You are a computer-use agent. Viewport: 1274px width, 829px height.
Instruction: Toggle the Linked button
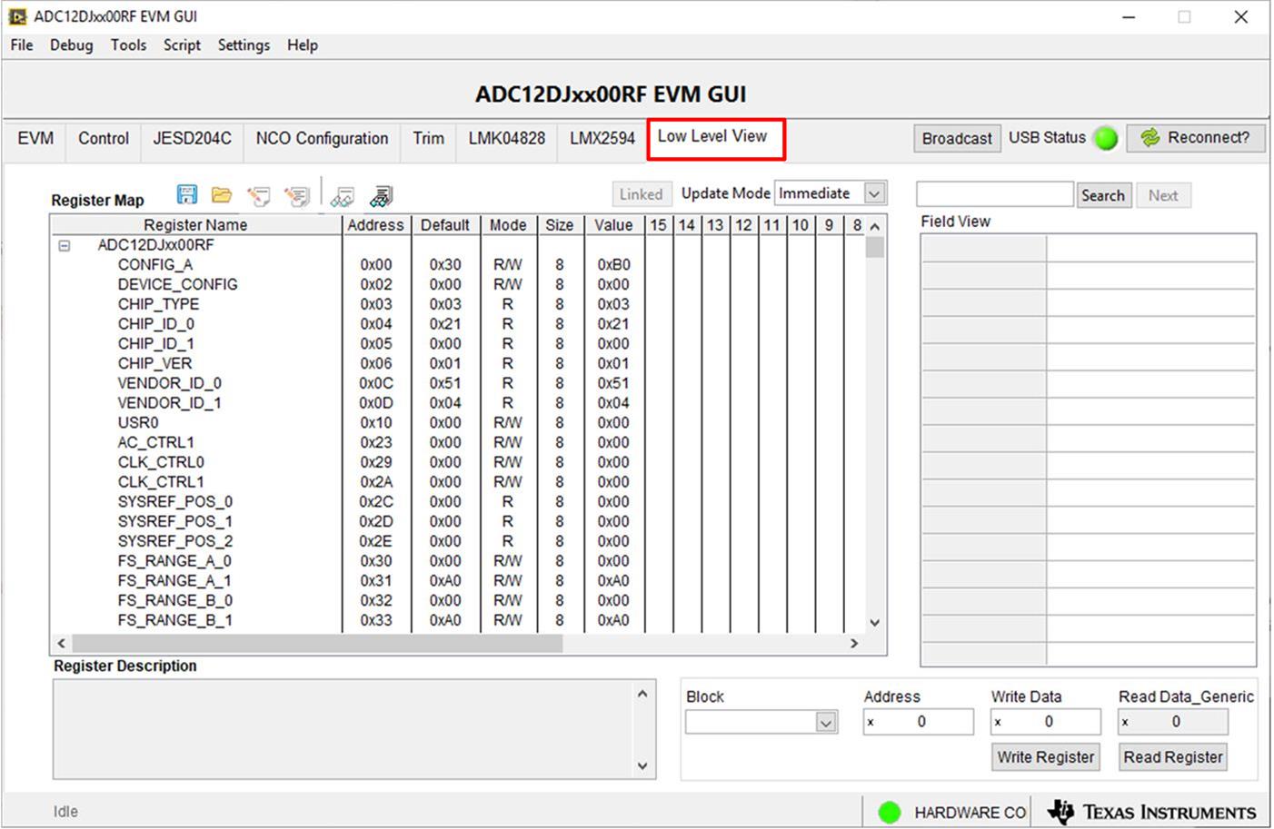point(641,194)
